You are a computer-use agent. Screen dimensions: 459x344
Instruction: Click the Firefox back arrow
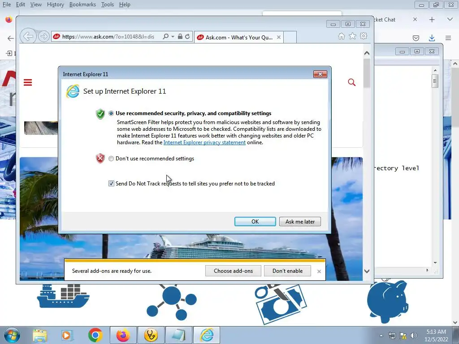point(11,38)
